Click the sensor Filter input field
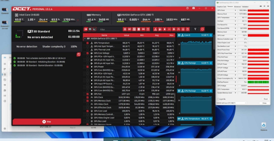Screen dimensions: 274x141 pyautogui.click(x=110, y=29)
